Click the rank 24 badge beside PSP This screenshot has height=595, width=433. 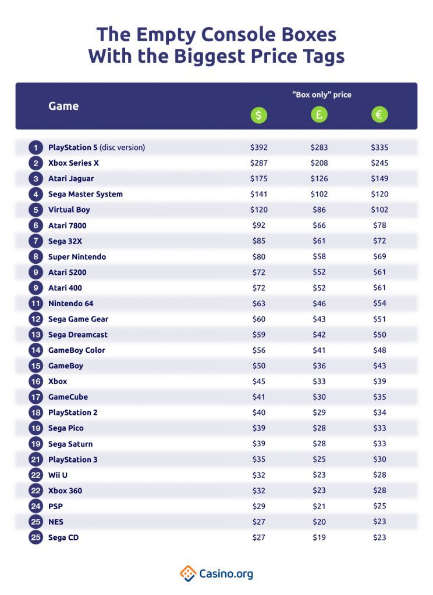[36, 506]
